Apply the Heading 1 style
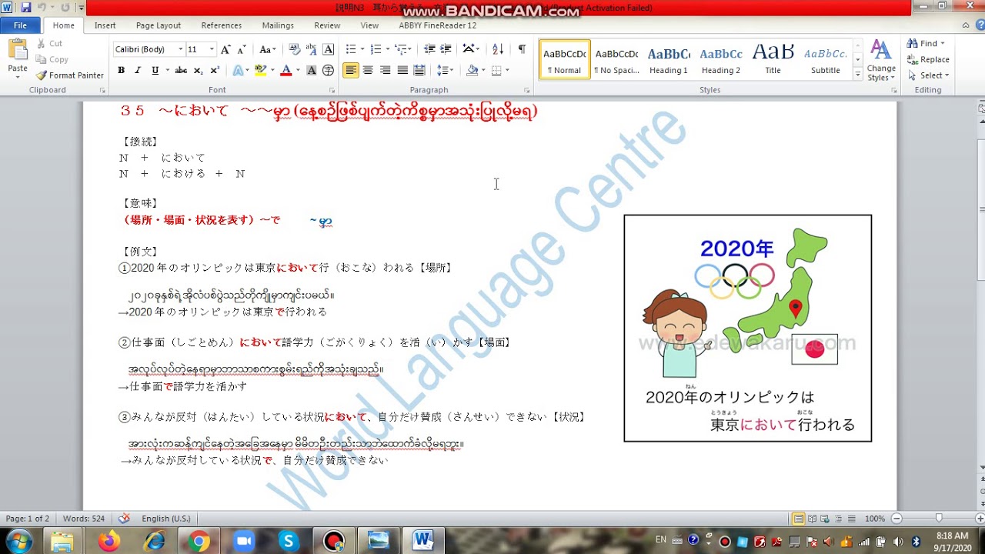This screenshot has height=554, width=985. pos(669,60)
